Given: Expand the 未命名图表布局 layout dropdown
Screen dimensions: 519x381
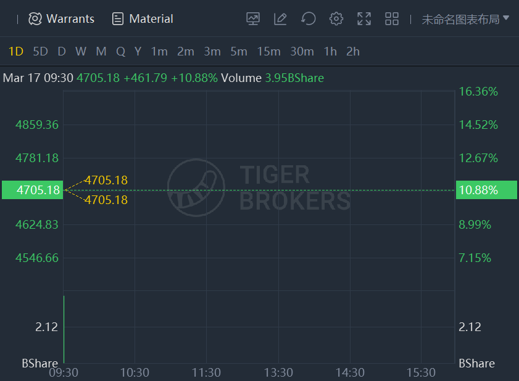Looking at the screenshot, I should 465,19.
